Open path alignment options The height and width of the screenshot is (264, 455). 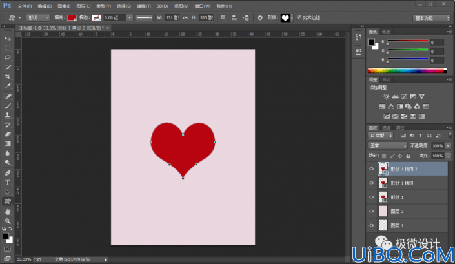point(234,17)
